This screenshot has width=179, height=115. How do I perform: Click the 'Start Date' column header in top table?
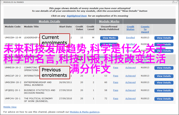65,27
